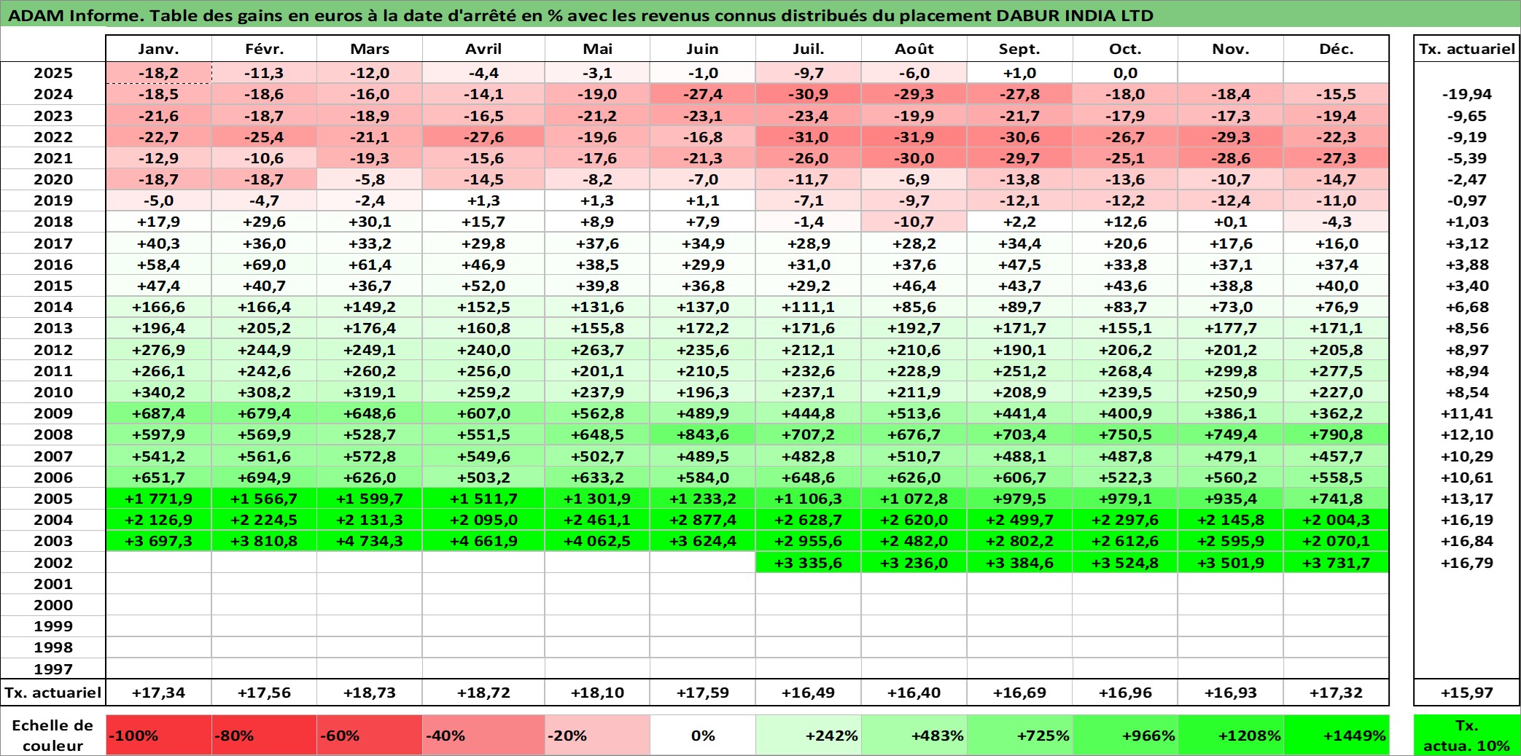Select the +1449% green scale swatch

click(x=1337, y=735)
